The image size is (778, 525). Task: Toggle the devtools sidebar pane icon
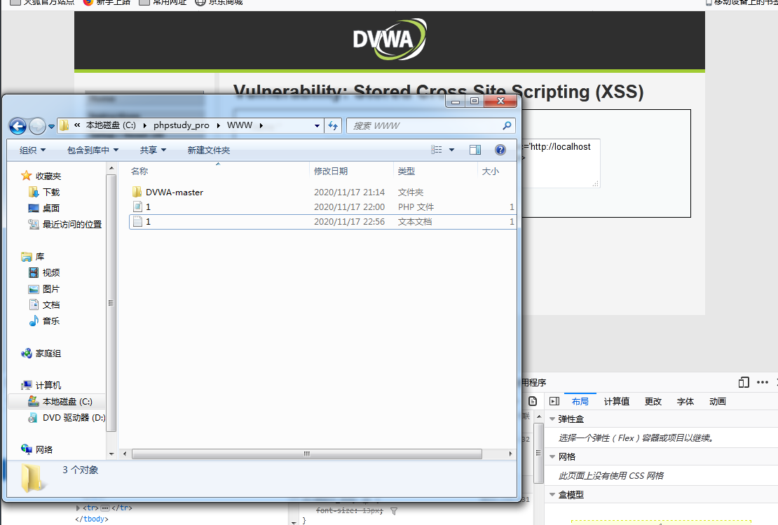554,401
